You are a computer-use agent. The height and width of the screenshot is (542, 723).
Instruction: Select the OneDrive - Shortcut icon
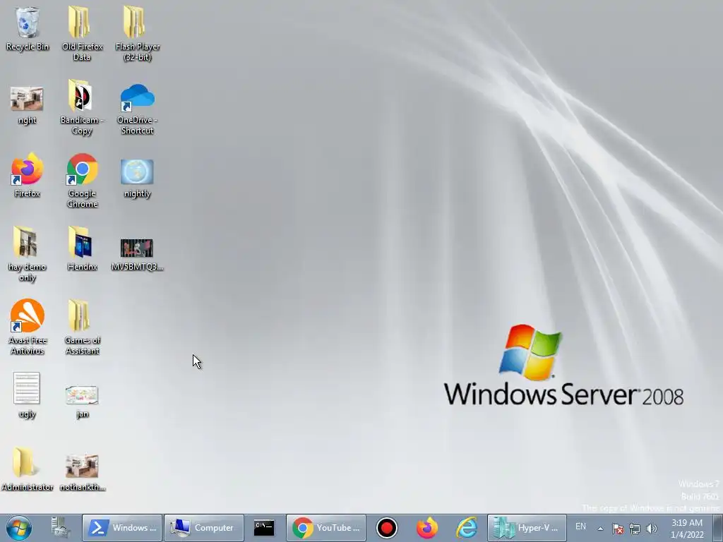click(137, 109)
